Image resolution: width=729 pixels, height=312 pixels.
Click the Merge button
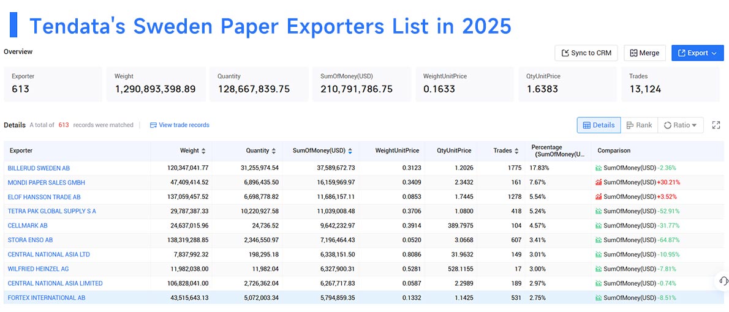click(644, 53)
